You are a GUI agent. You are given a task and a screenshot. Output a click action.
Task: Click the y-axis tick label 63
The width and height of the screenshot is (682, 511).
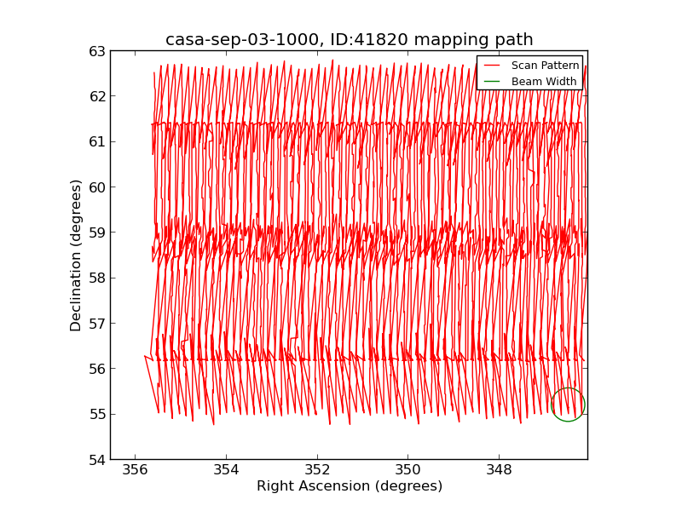tap(97, 51)
